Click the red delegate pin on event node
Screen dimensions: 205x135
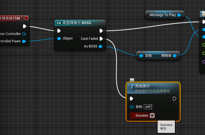tap(27, 18)
